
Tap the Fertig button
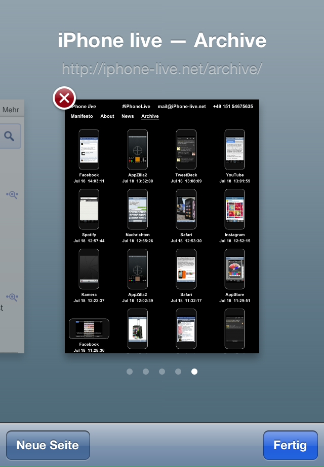point(290,445)
